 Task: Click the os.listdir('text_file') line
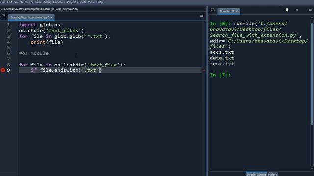coord(72,65)
